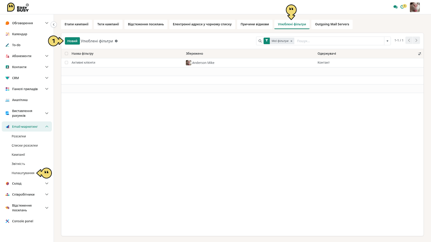Check the Активні клієнти row checkbox
This screenshot has height=242, width=431.
(67, 63)
